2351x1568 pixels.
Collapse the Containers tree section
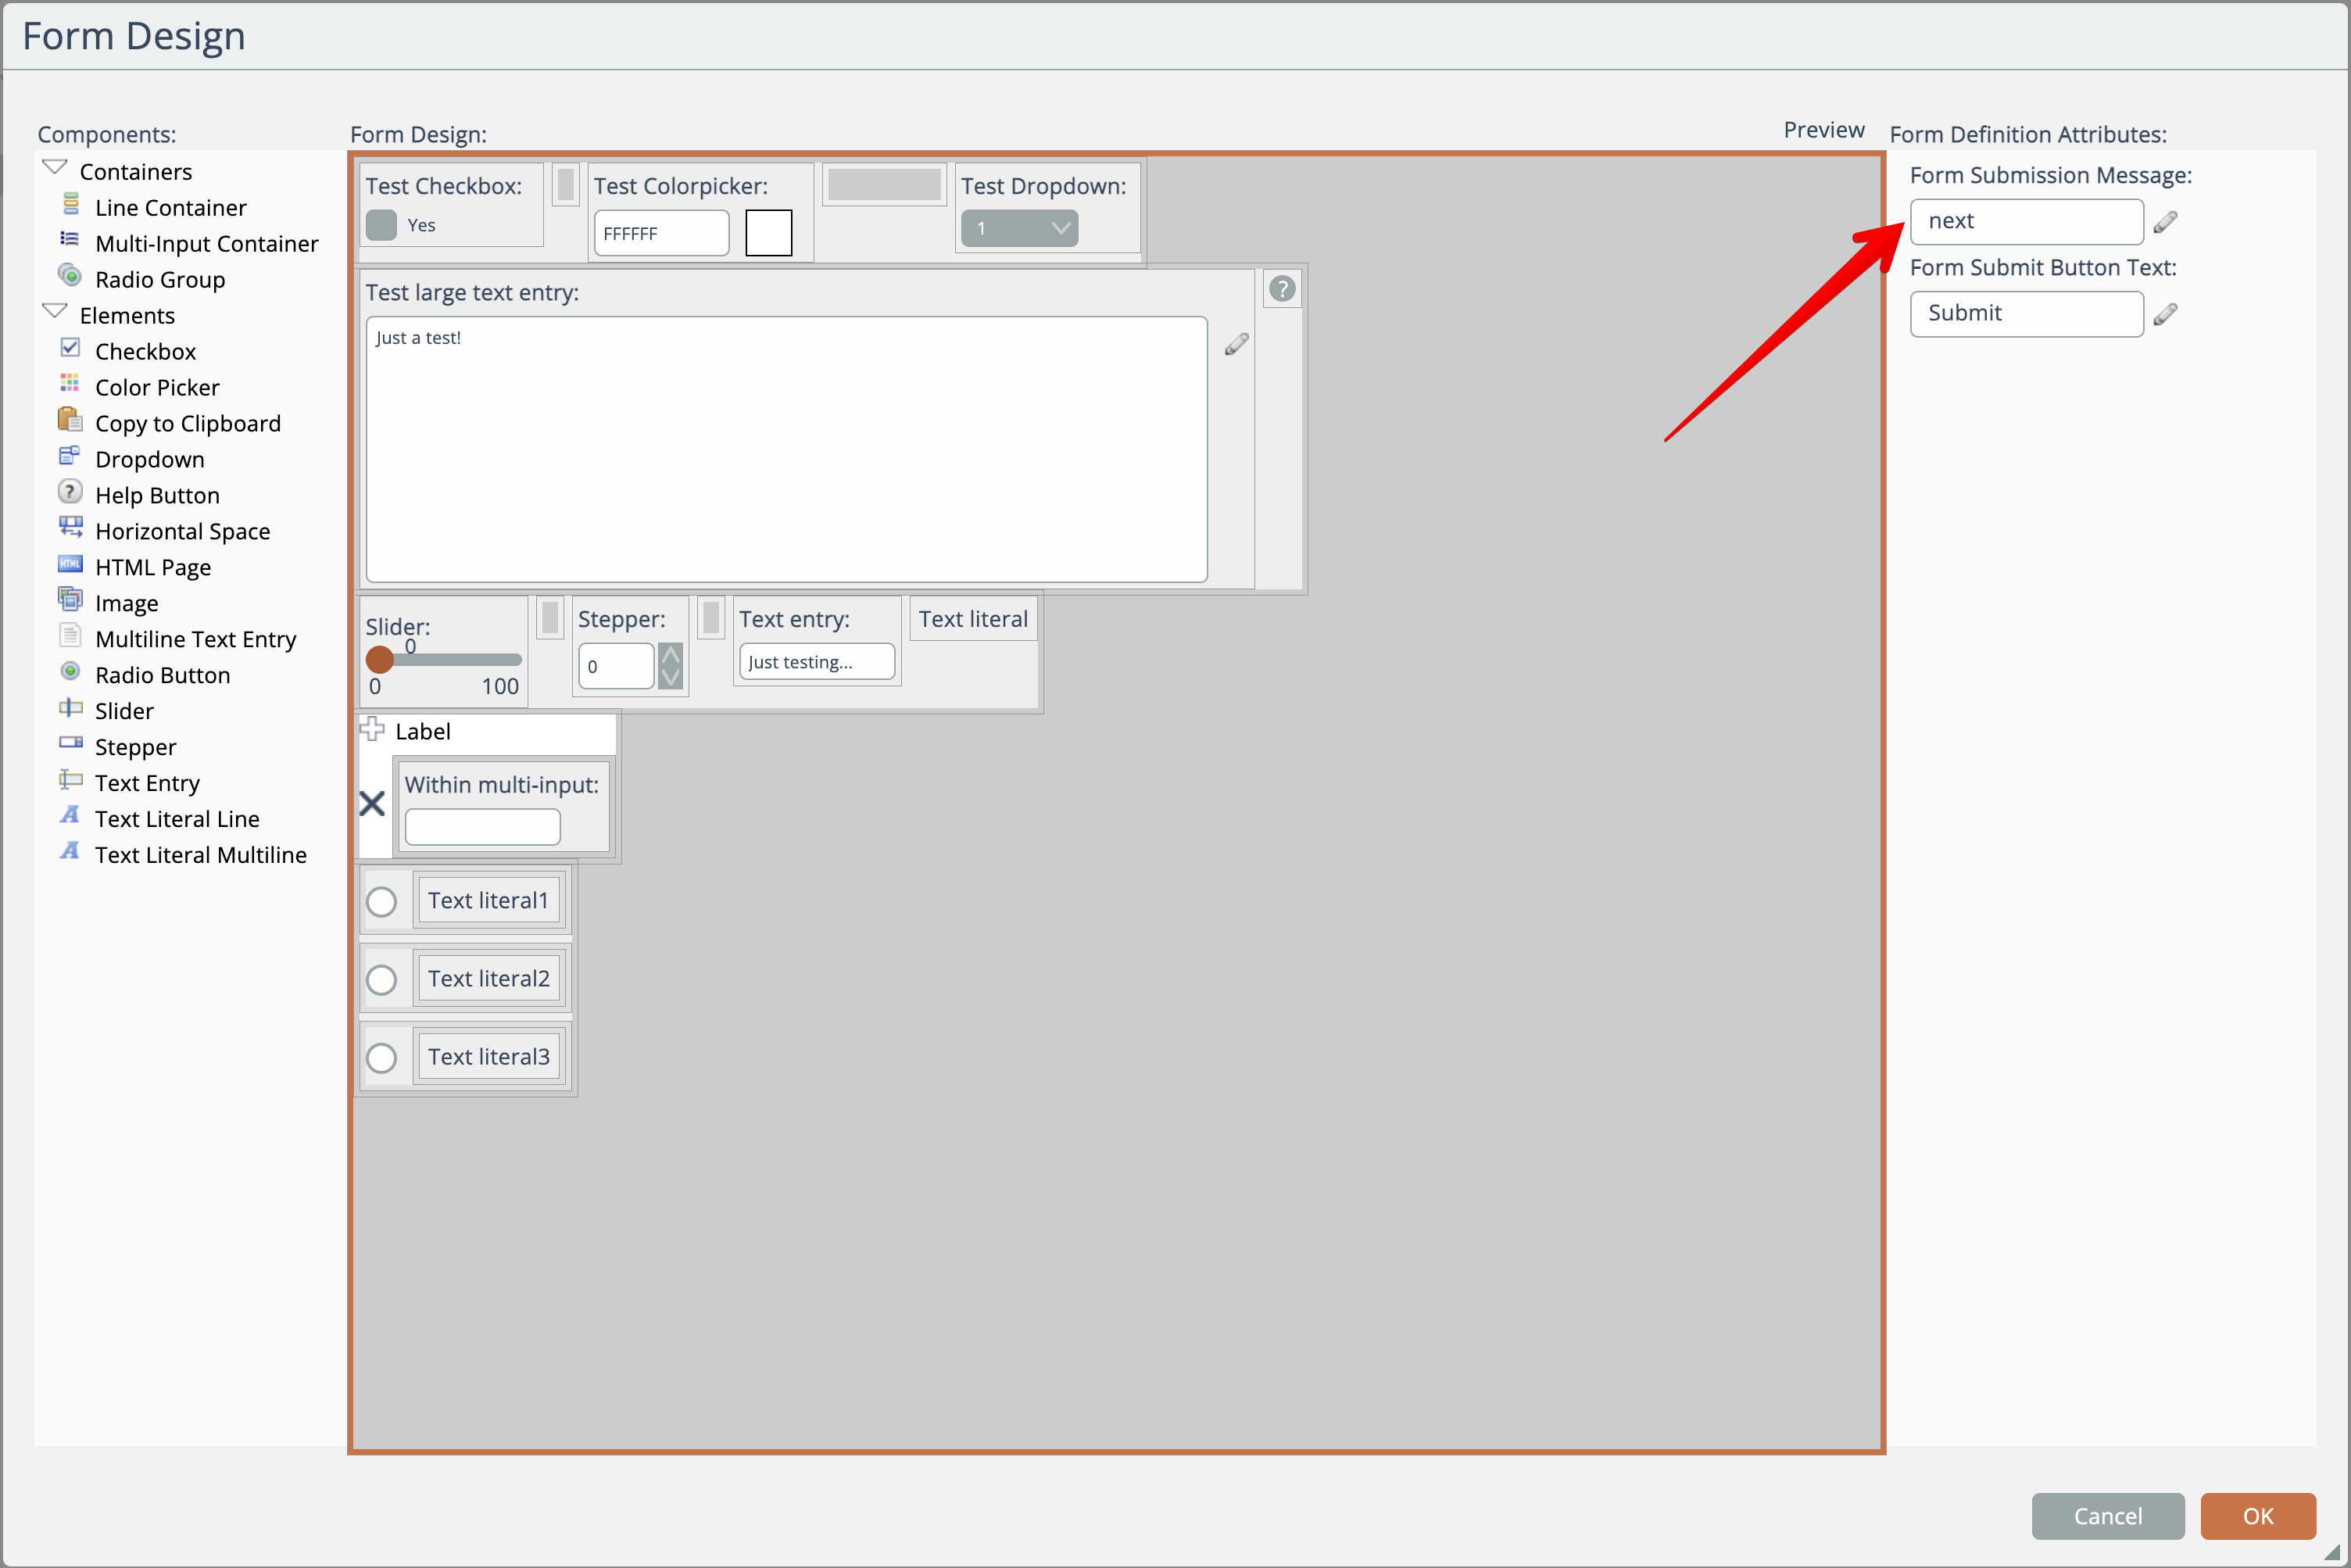[x=55, y=167]
